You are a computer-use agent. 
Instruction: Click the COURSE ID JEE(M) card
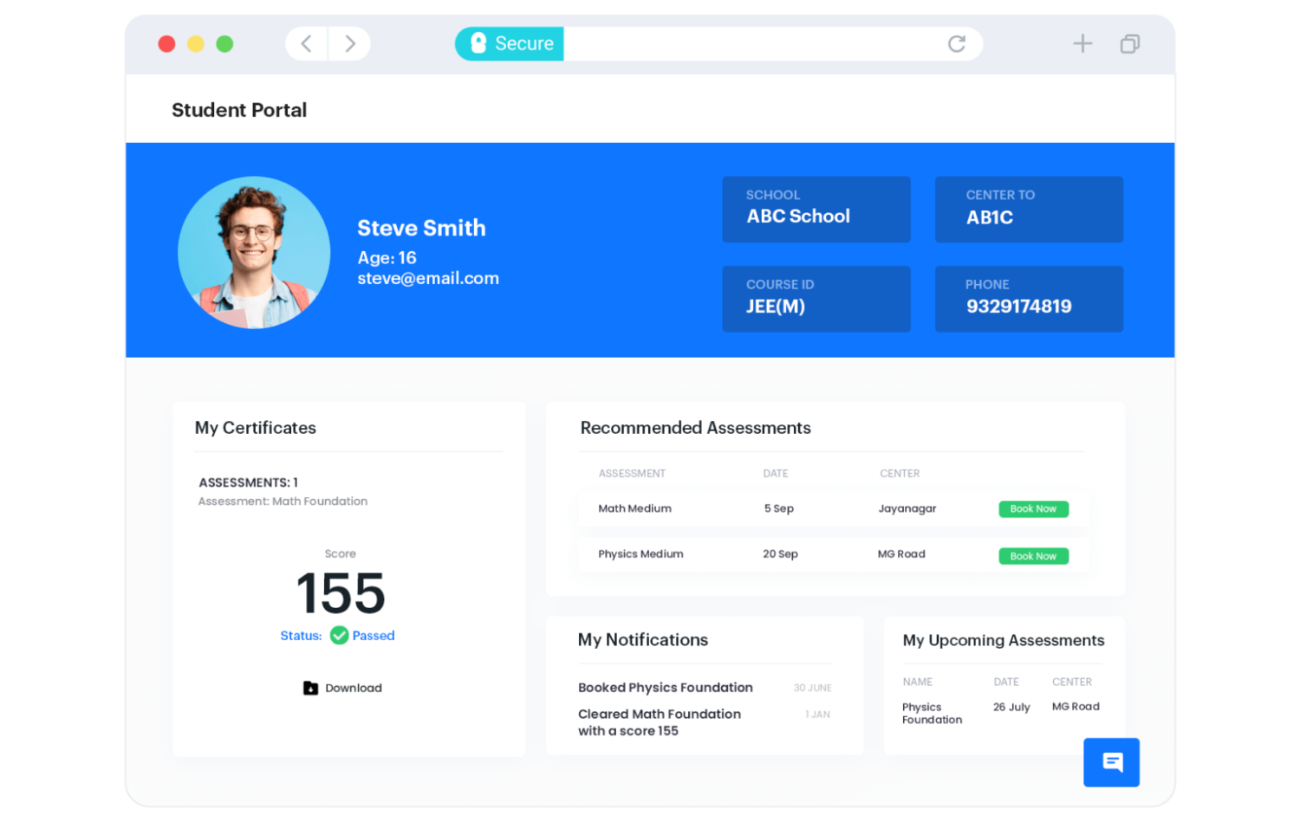click(x=816, y=298)
